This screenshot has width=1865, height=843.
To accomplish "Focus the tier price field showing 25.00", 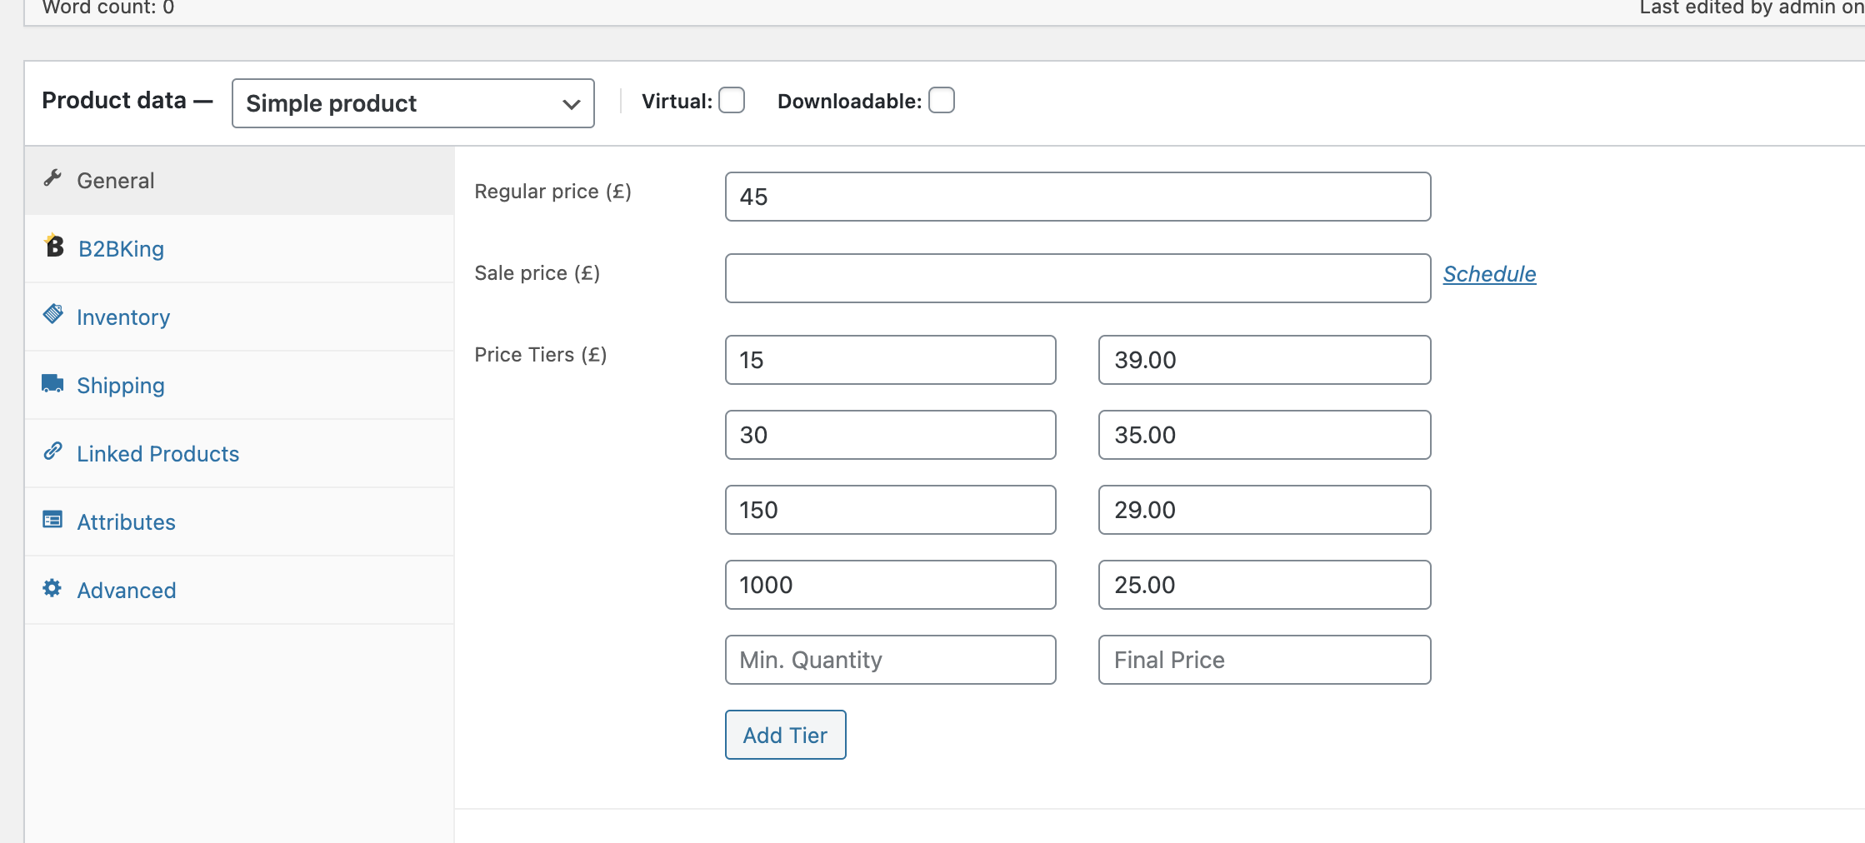I will [x=1265, y=585].
